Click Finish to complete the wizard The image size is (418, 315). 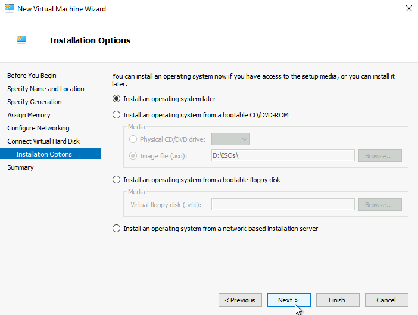point(338,300)
